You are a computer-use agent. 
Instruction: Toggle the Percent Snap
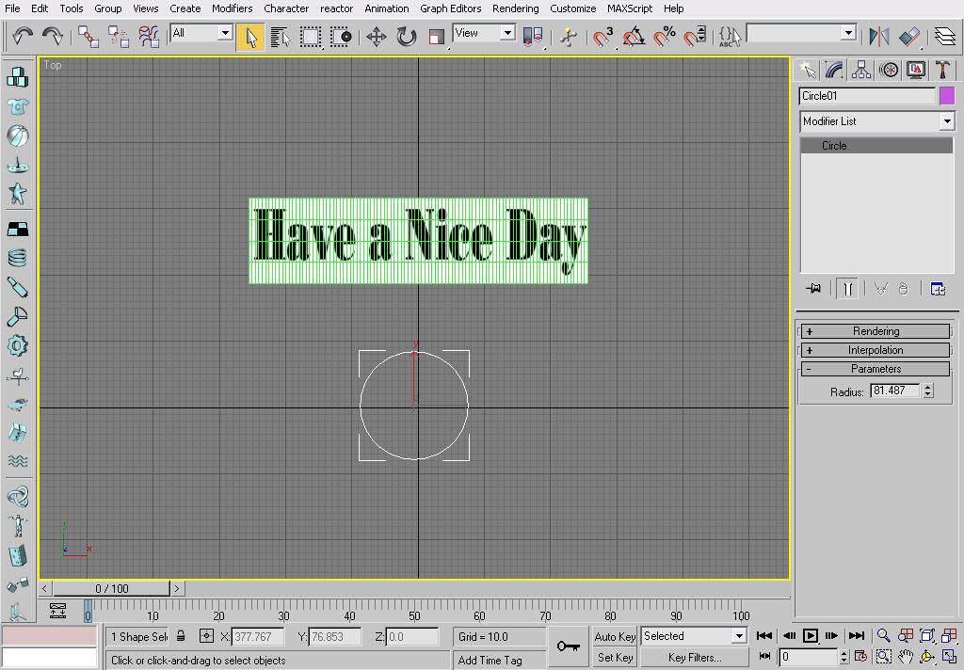[x=664, y=37]
